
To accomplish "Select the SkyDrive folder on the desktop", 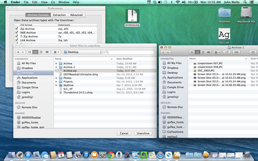I will (224, 15).
